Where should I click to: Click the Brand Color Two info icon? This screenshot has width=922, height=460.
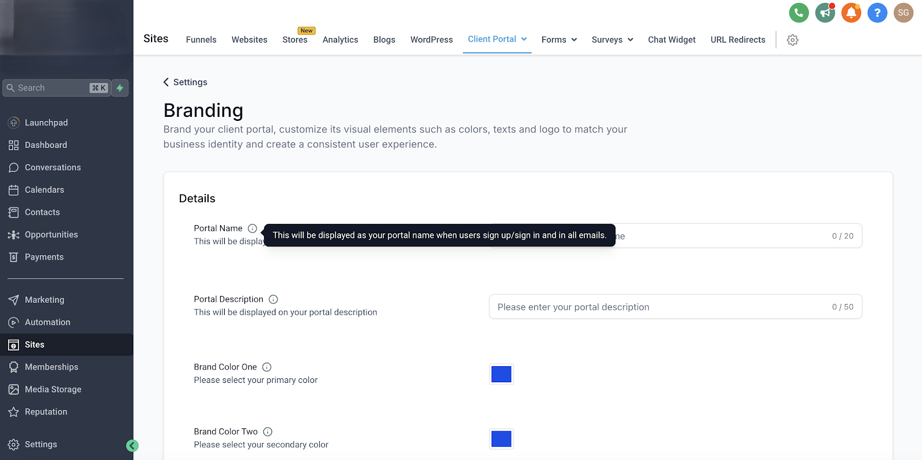[267, 432]
